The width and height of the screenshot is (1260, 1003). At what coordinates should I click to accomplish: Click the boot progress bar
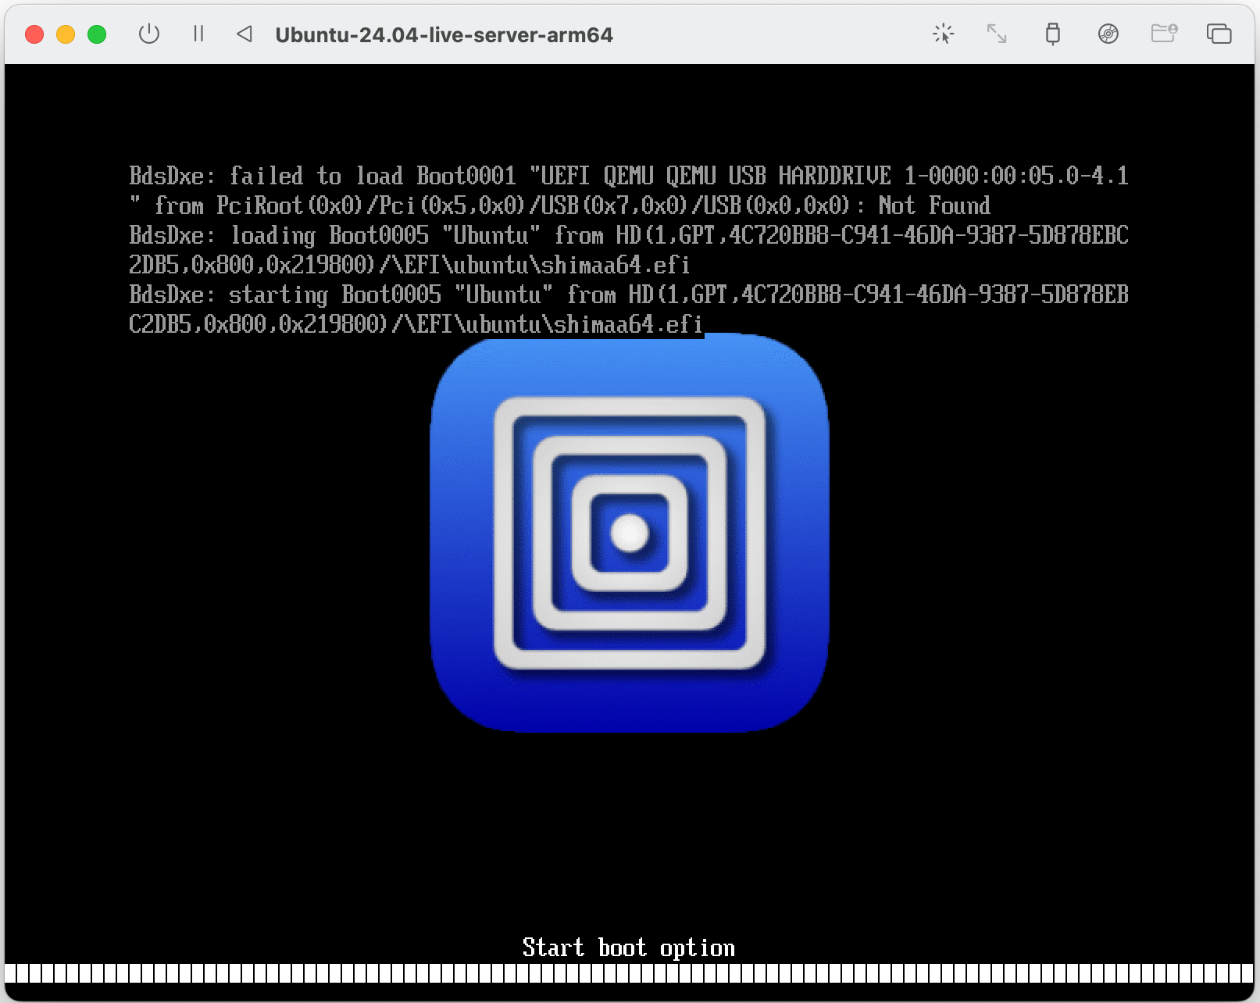coord(630,973)
